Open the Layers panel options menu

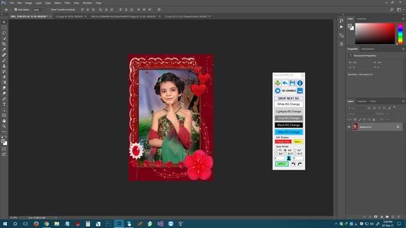403,101
